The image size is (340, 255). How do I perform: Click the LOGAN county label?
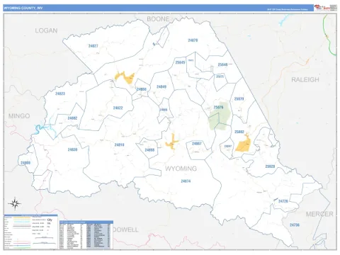46,30
